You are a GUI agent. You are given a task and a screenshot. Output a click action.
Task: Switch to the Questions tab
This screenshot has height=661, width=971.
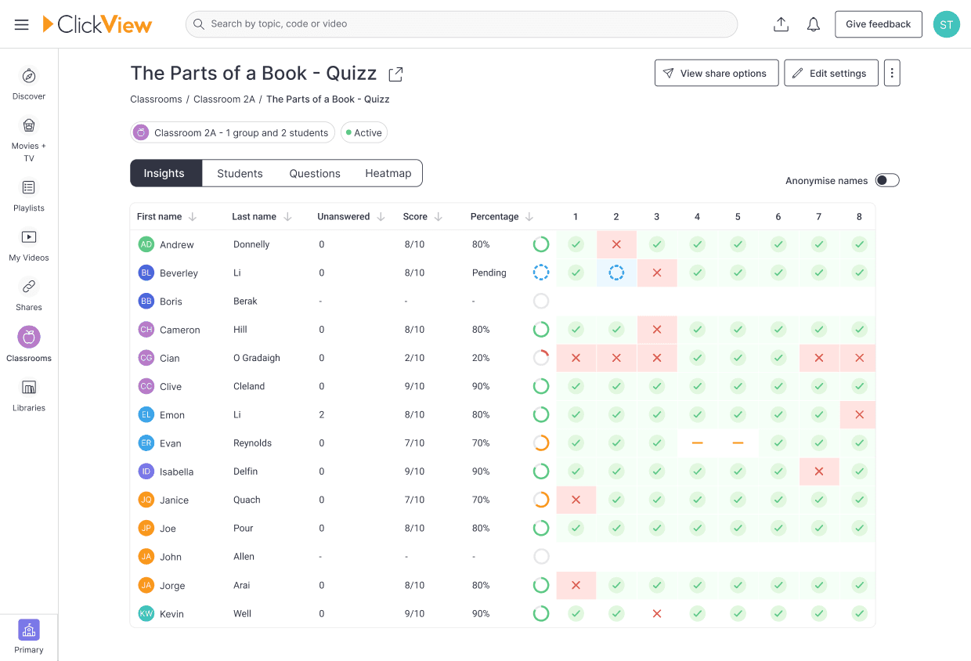315,174
